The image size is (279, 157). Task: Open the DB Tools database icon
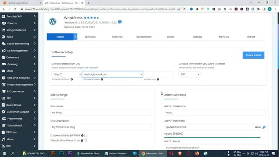click(3, 132)
